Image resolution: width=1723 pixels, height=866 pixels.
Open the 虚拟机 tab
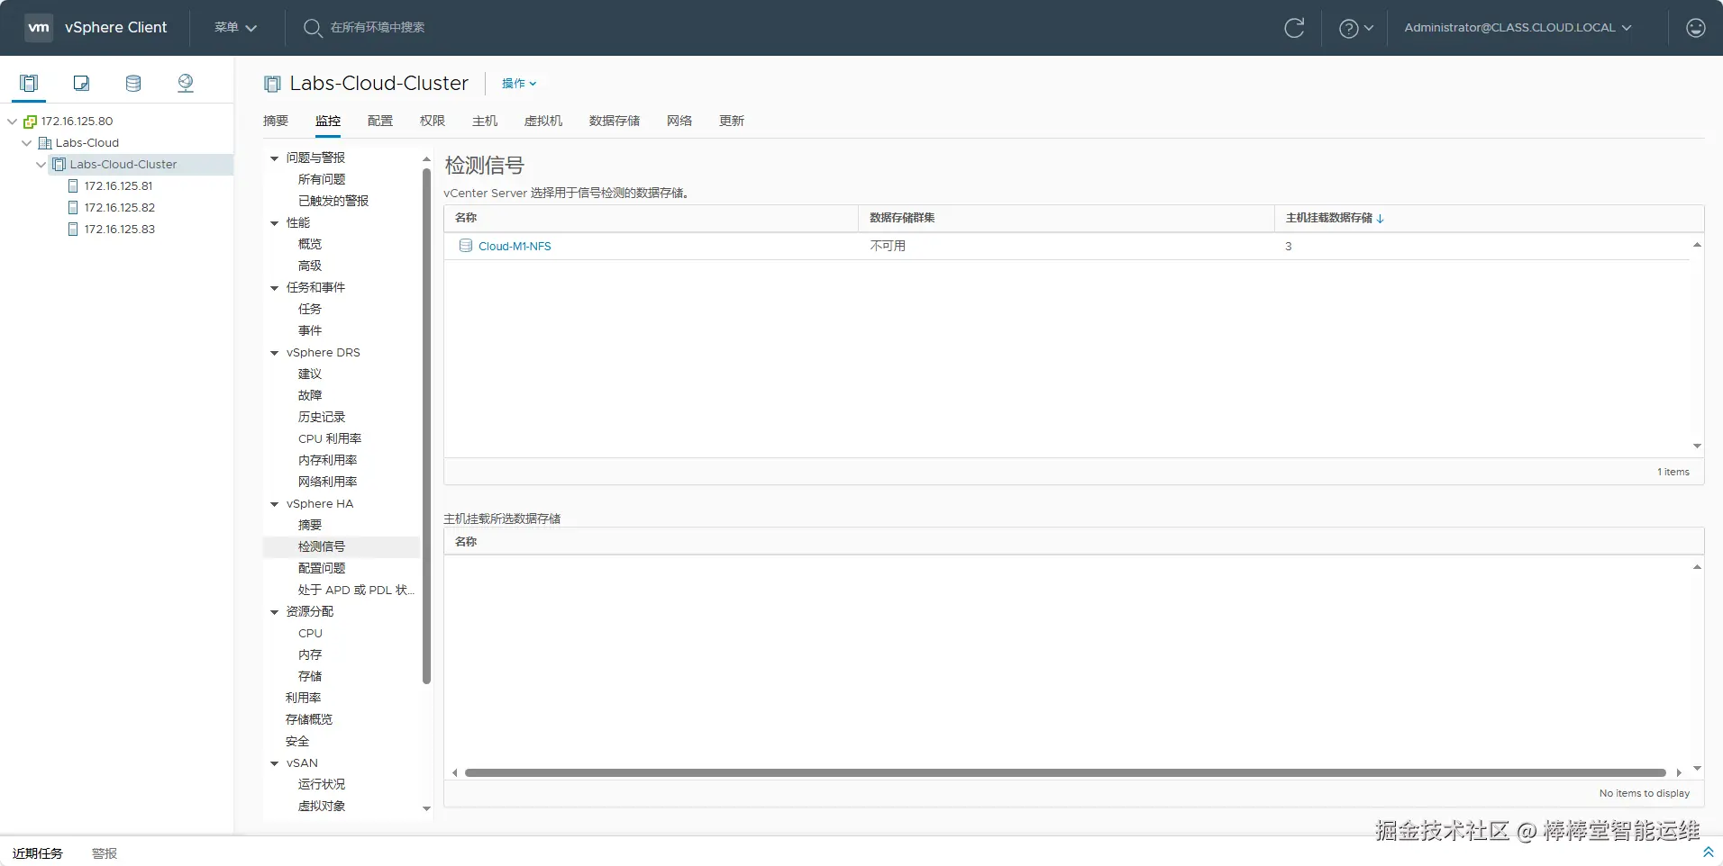click(543, 121)
